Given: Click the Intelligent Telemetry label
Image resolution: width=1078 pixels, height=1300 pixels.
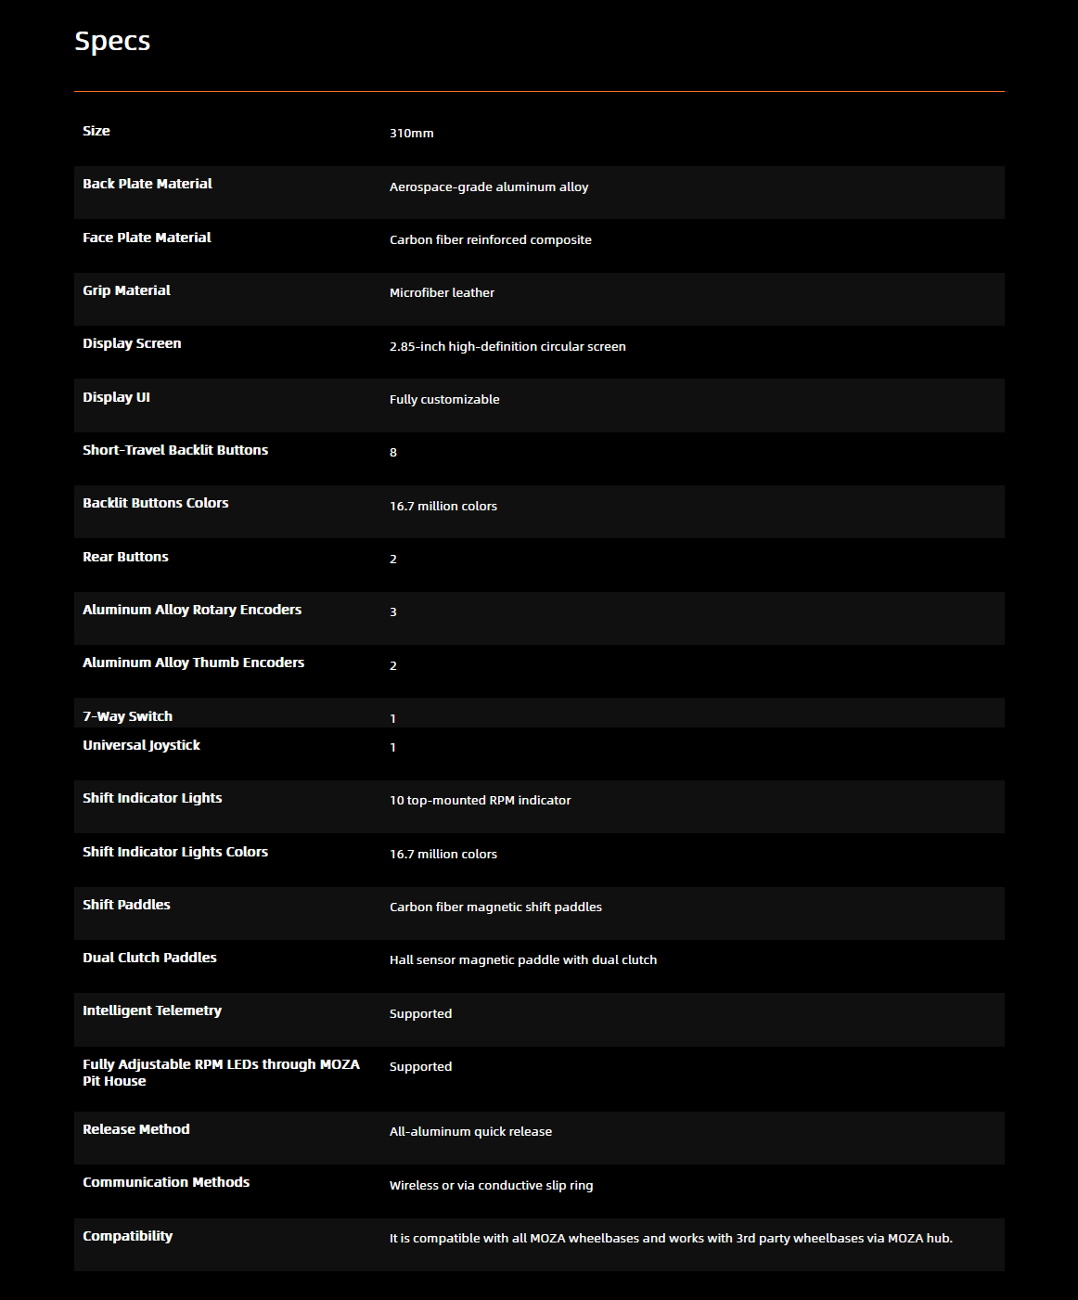Looking at the screenshot, I should 152,1010.
